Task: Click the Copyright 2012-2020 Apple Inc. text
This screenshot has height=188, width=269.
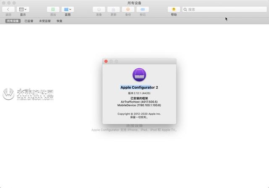Action: point(139,114)
